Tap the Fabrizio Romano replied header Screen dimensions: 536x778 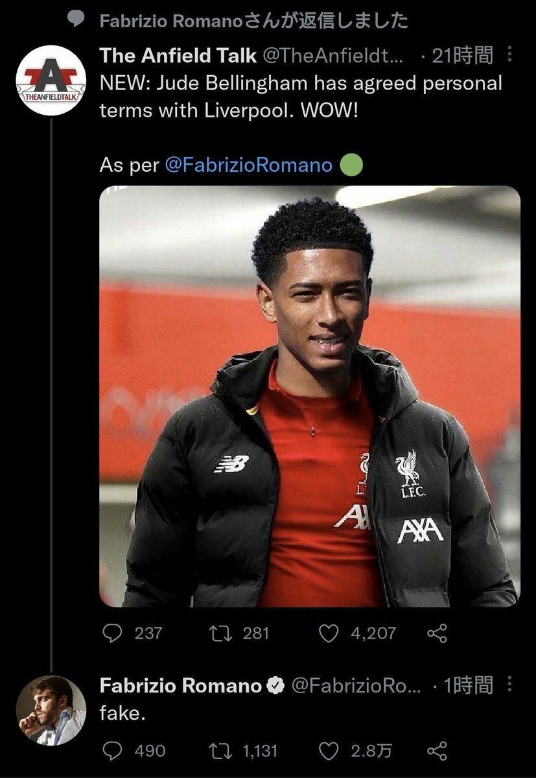coord(254,21)
